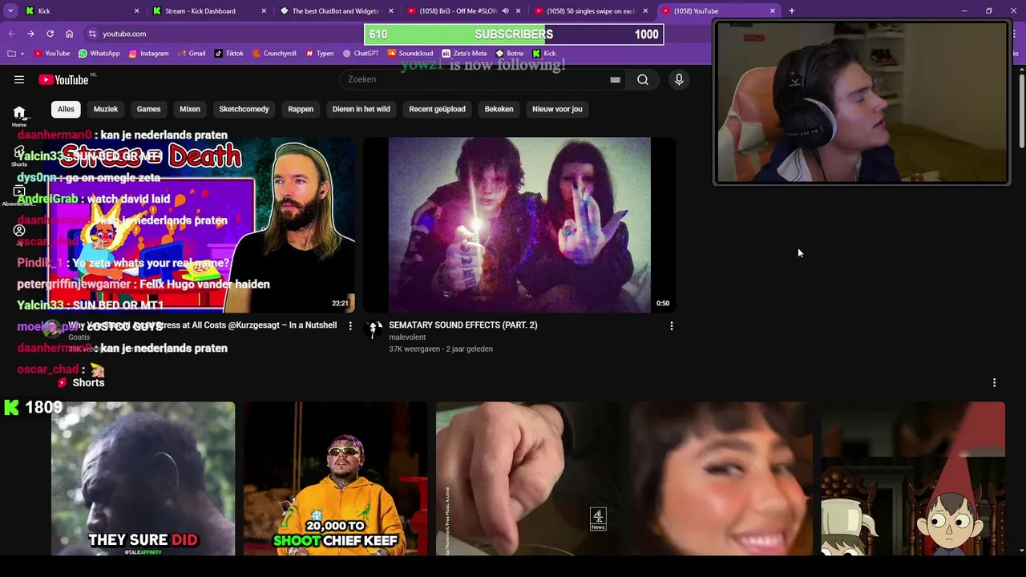Select the Games filter chip
This screenshot has height=577, width=1026.
[x=148, y=109]
